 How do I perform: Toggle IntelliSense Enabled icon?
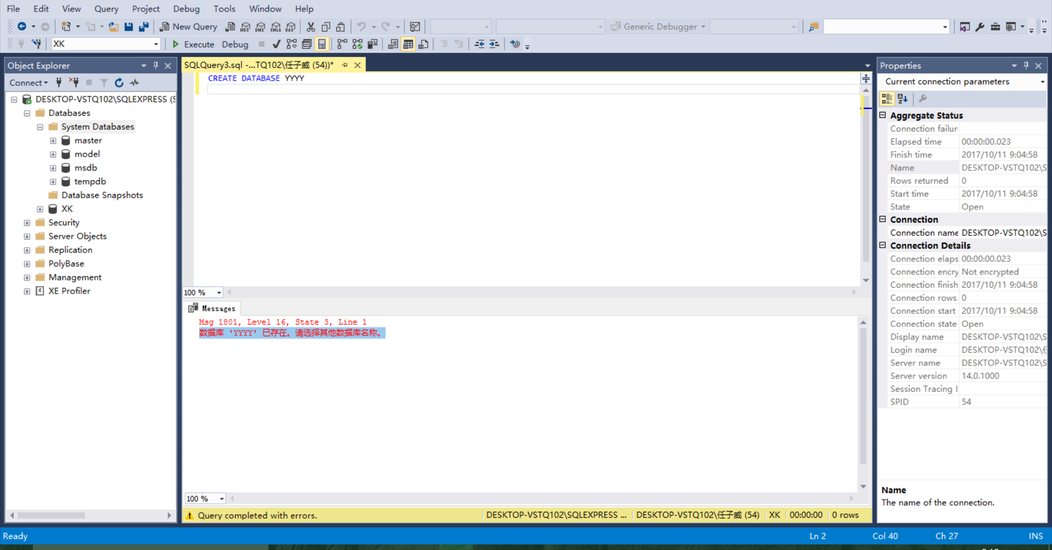[322, 44]
